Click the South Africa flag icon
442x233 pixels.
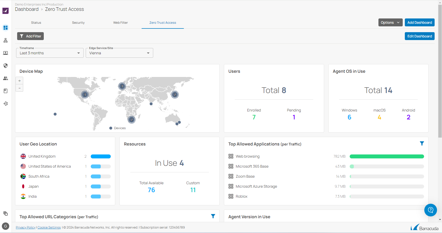click(23, 176)
